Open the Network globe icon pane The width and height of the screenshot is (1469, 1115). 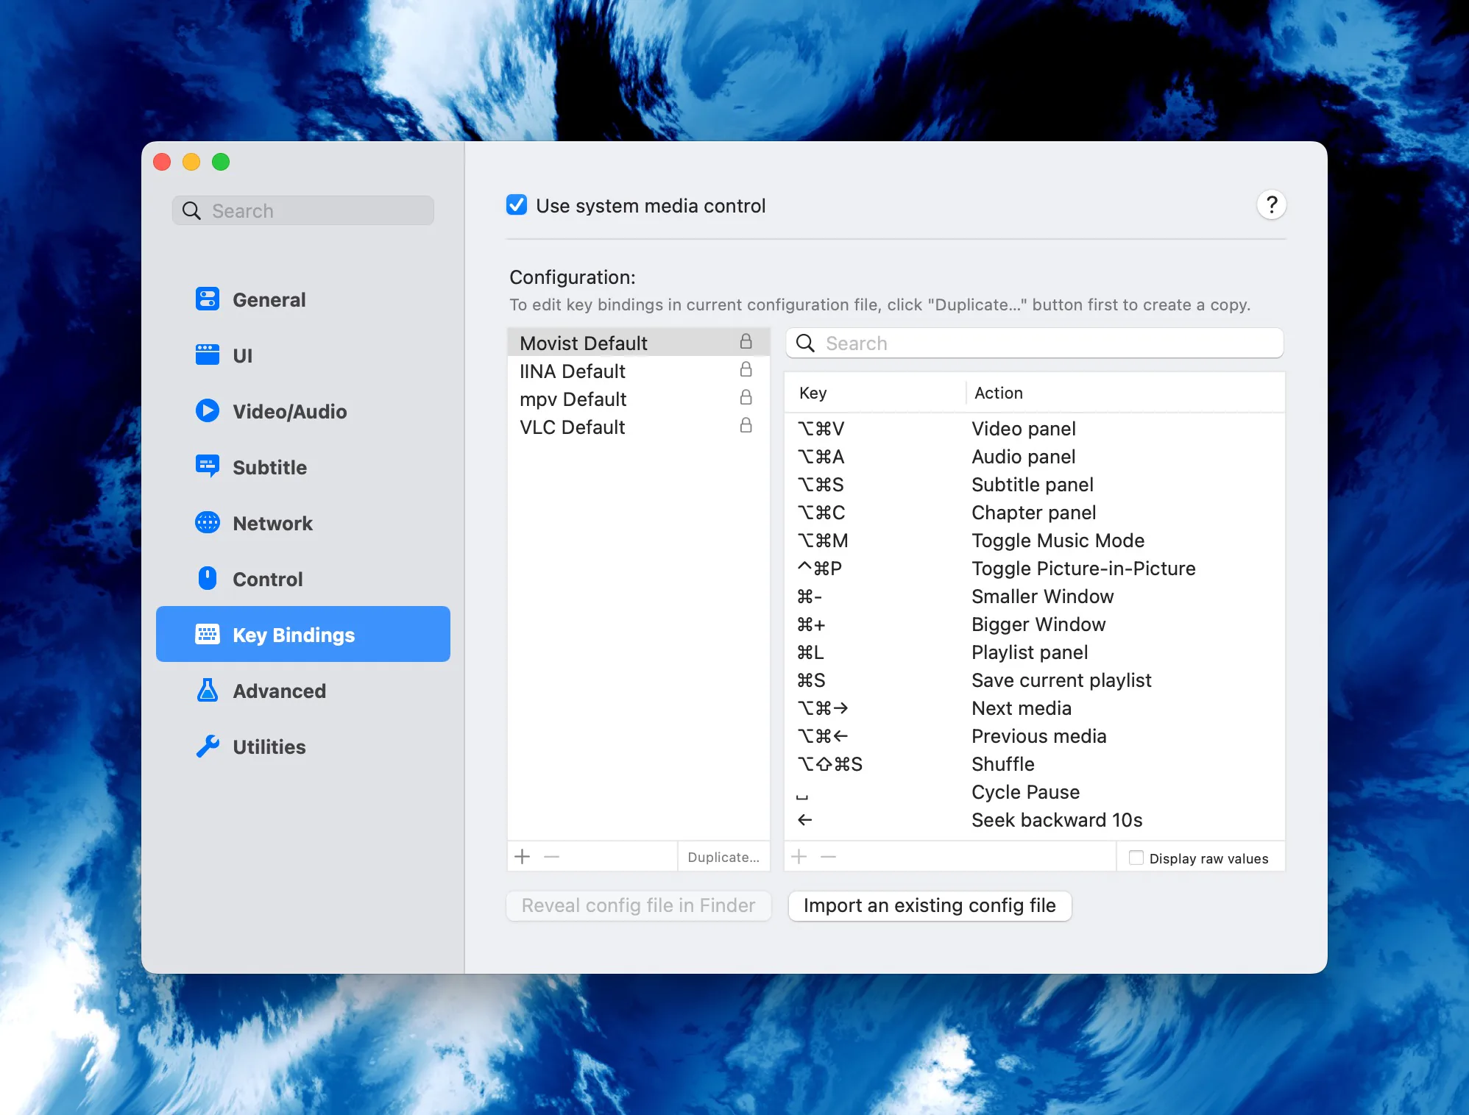coord(208,523)
